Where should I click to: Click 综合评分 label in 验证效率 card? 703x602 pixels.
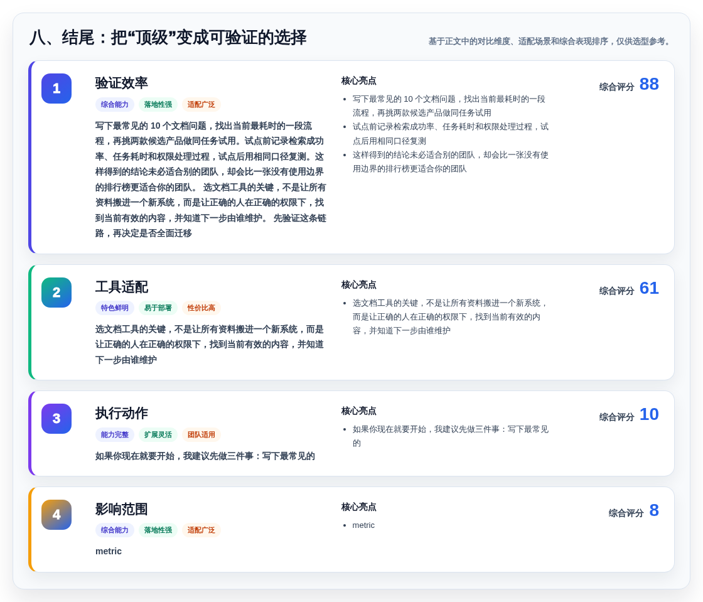616,87
